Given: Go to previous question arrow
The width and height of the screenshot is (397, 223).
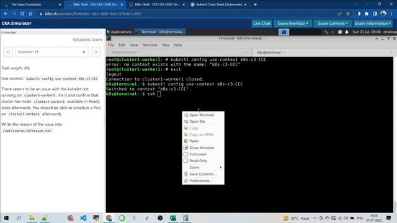Looking at the screenshot, I should 8,52.
